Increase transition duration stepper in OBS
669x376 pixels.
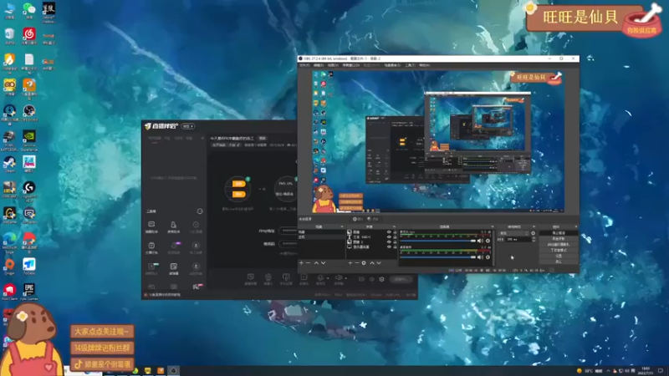pos(534,238)
